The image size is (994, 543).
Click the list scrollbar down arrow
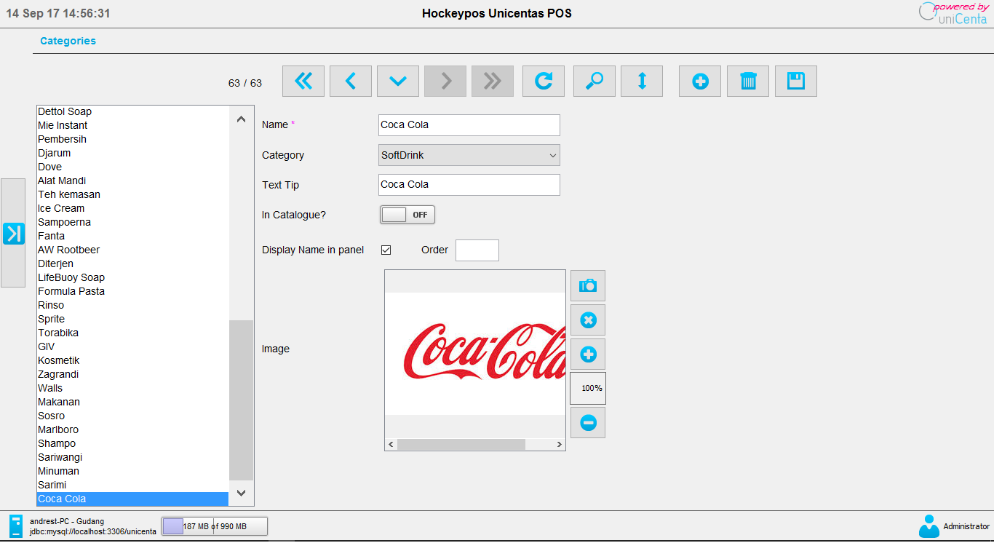pos(242,493)
